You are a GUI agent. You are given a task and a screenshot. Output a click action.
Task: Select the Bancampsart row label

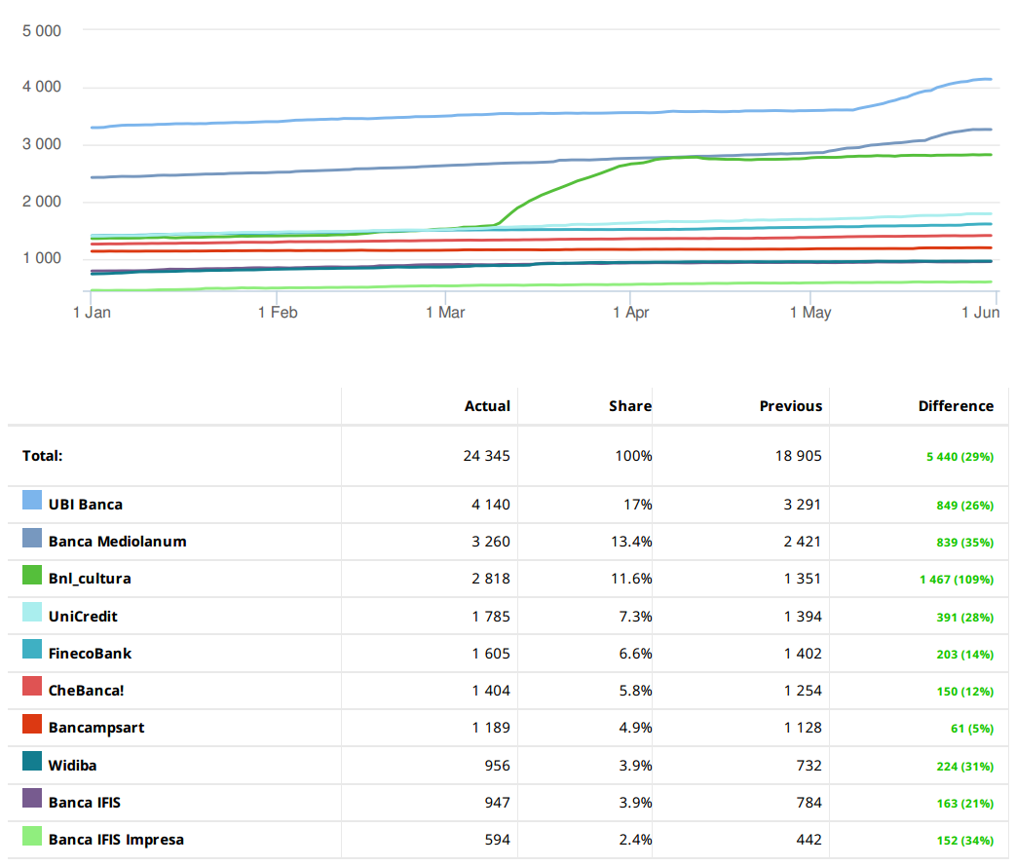pos(96,728)
